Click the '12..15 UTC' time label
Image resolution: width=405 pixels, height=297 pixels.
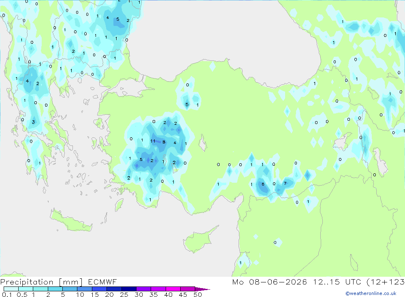click(x=337, y=282)
